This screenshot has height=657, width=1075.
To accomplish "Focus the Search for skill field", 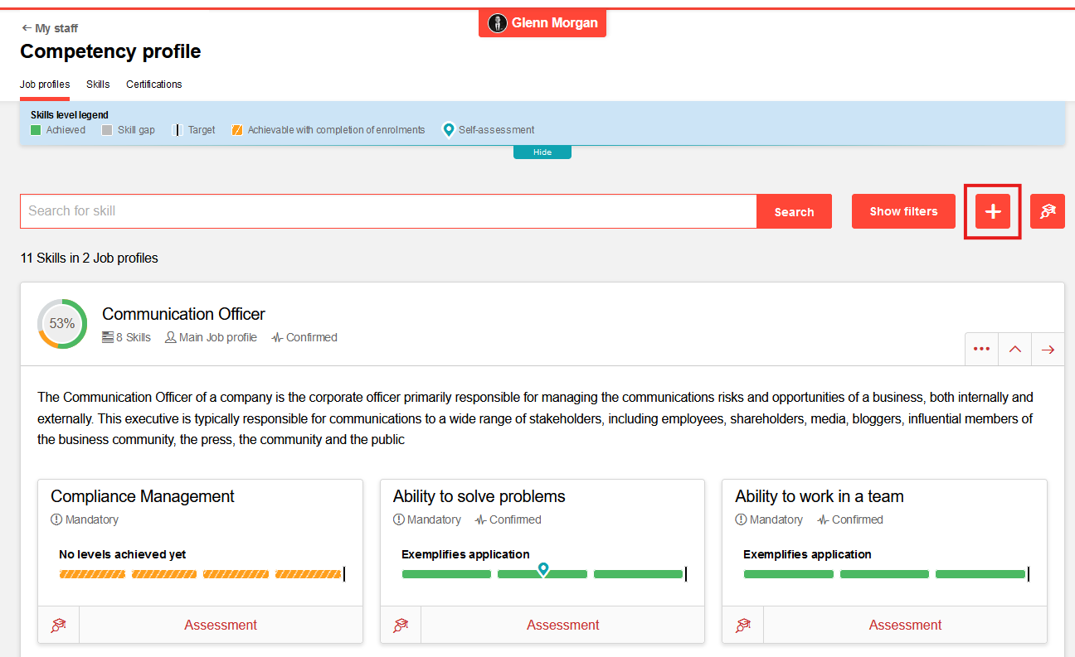I will [x=388, y=211].
